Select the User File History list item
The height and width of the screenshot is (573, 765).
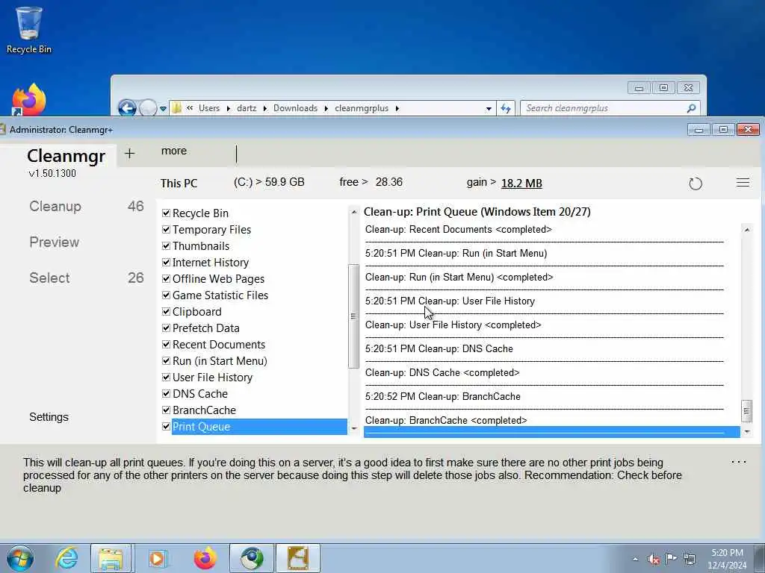point(212,377)
